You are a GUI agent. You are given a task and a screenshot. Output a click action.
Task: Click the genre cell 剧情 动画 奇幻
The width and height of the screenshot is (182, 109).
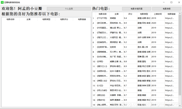click(144, 18)
